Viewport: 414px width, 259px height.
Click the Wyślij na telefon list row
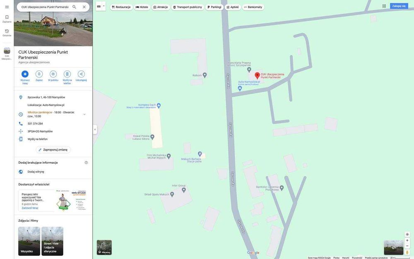53,139
